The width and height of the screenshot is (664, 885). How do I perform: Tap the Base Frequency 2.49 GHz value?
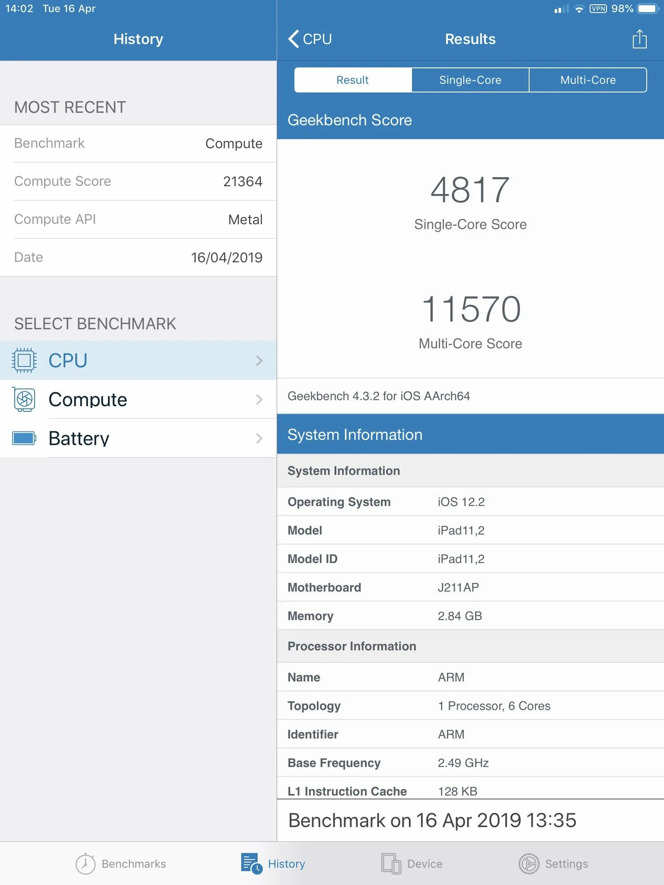pyautogui.click(x=463, y=763)
